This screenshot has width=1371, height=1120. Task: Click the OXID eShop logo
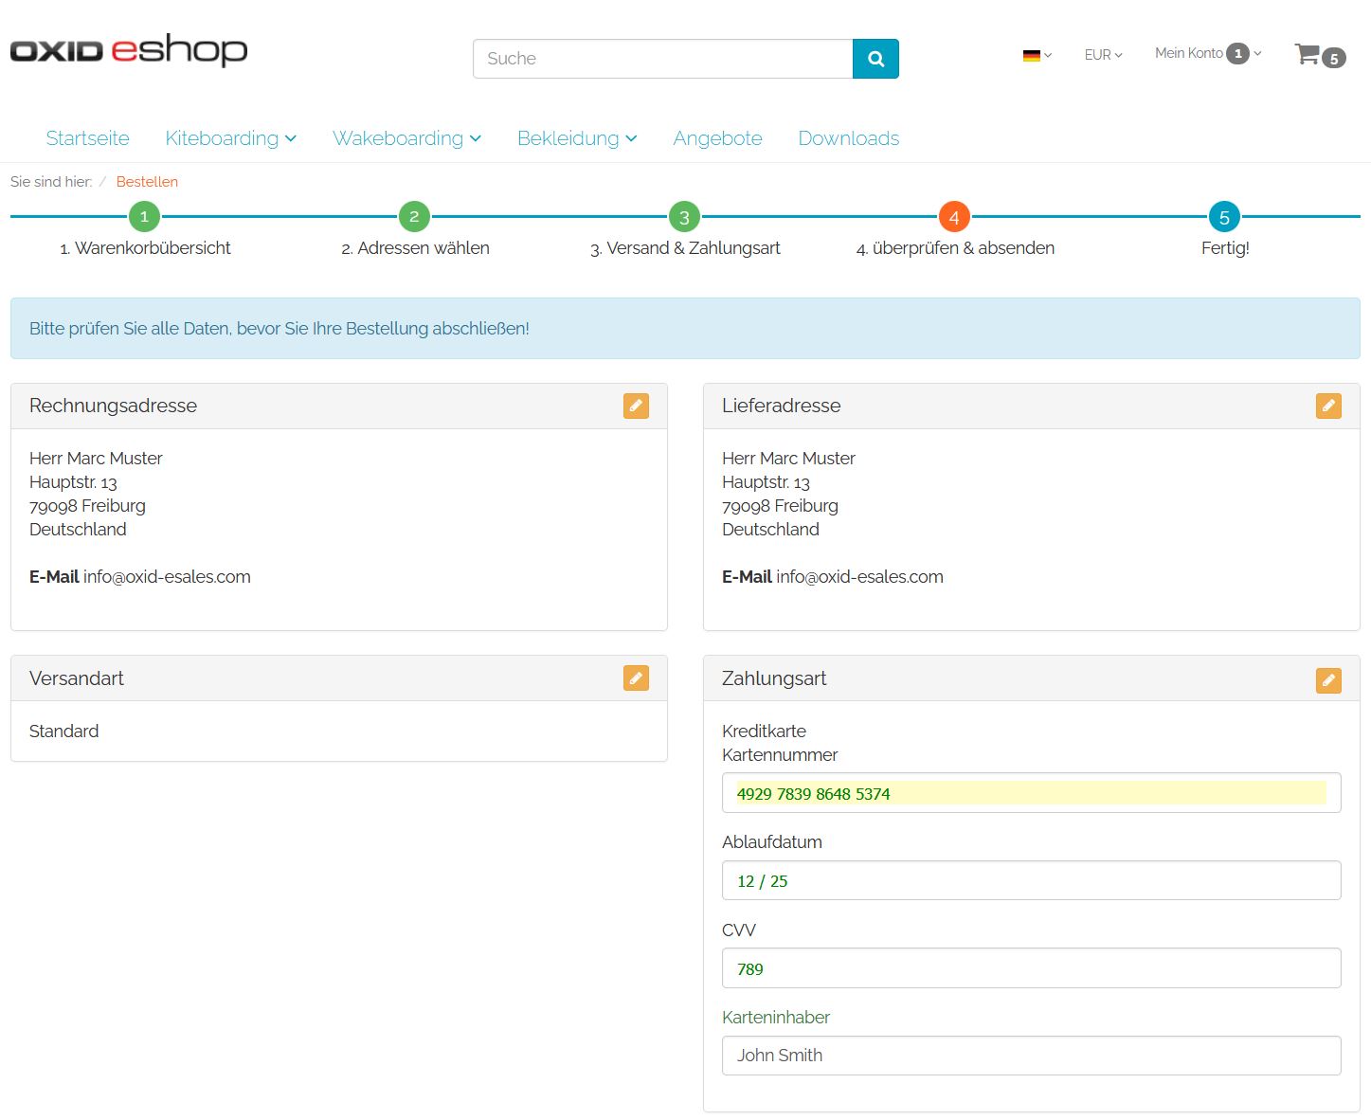(129, 50)
